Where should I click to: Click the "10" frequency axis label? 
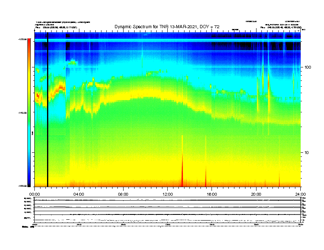(x=307, y=153)
